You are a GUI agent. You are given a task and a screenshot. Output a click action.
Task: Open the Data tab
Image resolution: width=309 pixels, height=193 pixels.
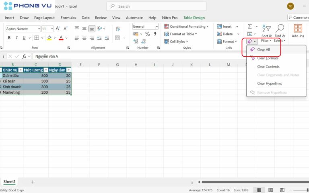pyautogui.click(x=86, y=18)
